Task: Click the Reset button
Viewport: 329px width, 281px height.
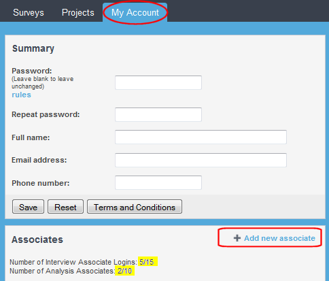Action: click(x=65, y=207)
